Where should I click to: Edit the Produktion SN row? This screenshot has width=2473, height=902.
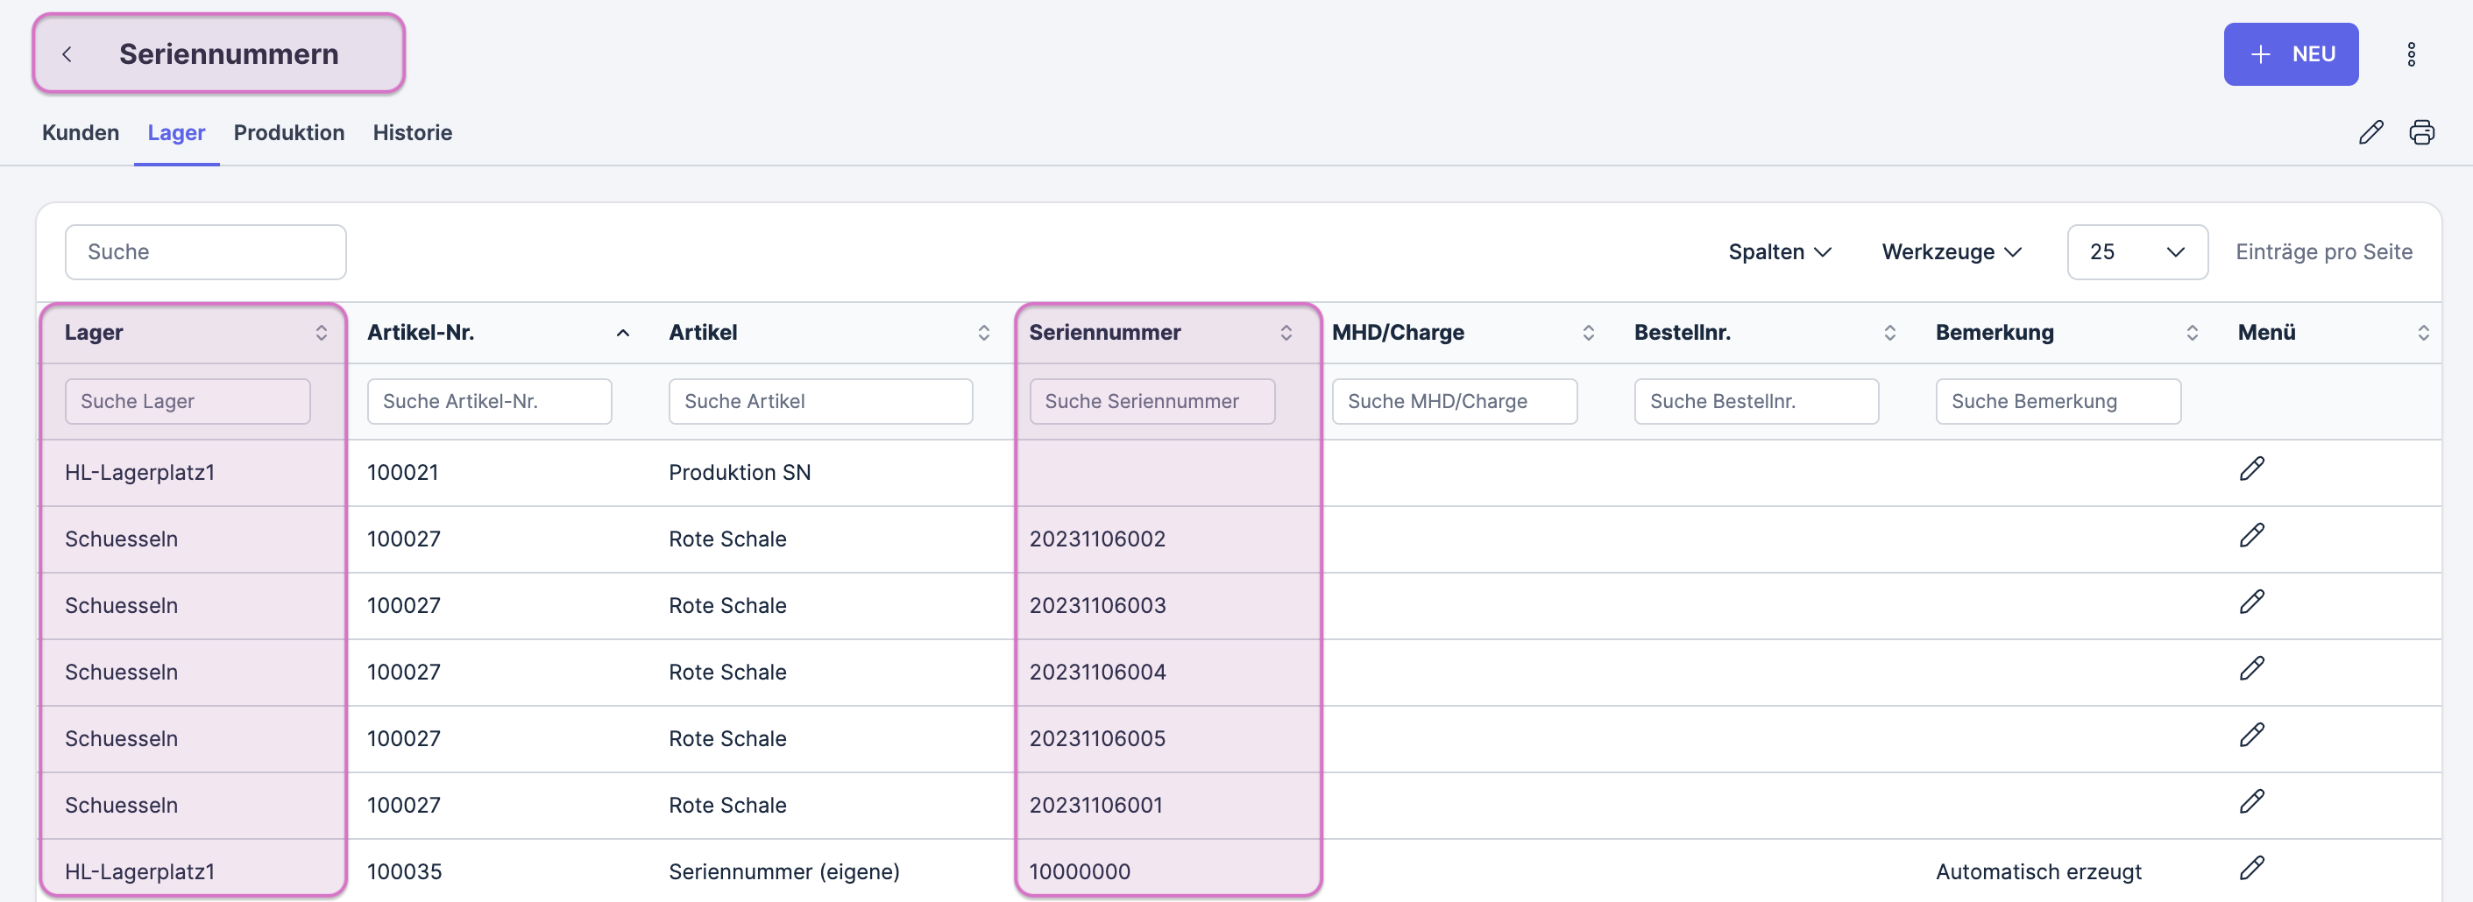2251,469
